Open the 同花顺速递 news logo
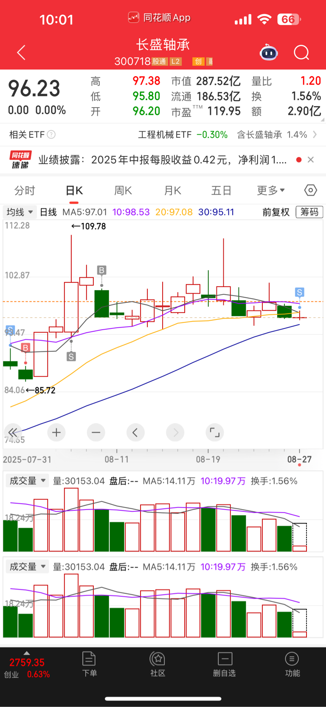Image resolution: width=326 pixels, height=707 pixels. [20, 160]
